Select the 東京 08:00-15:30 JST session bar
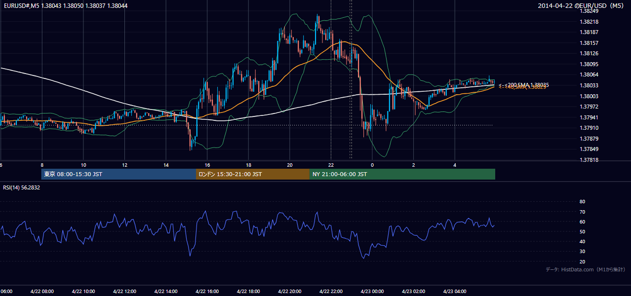Viewport: 631px width, 296px height. [x=118, y=174]
